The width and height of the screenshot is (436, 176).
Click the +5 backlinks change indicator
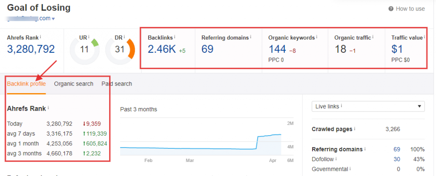[x=182, y=51]
